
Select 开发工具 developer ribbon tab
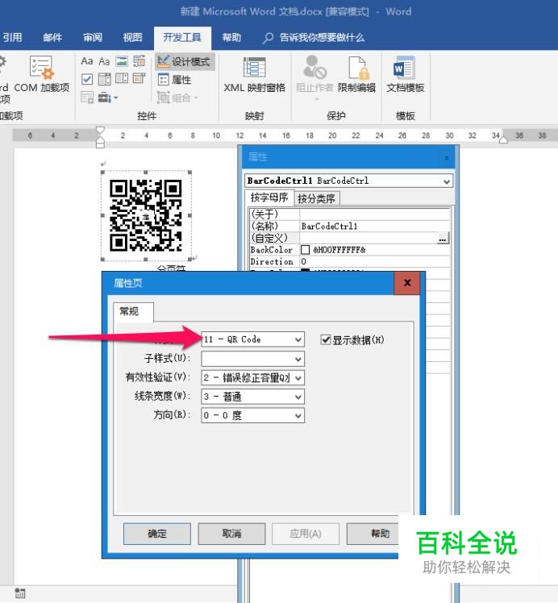(182, 38)
